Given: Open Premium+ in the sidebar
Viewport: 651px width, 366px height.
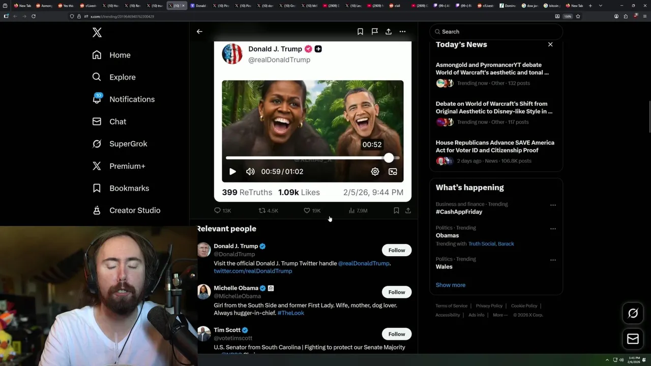Looking at the screenshot, I should 119,166.
